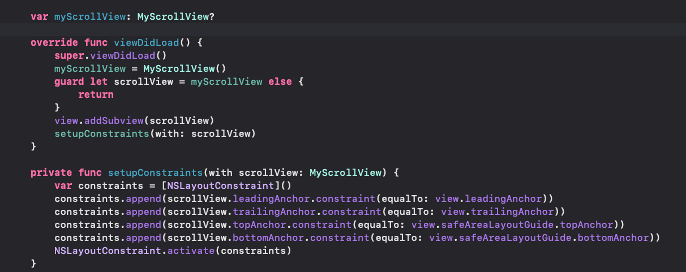Click the 'MyScrollView' parameter type in setupConstraints

click(x=346, y=172)
